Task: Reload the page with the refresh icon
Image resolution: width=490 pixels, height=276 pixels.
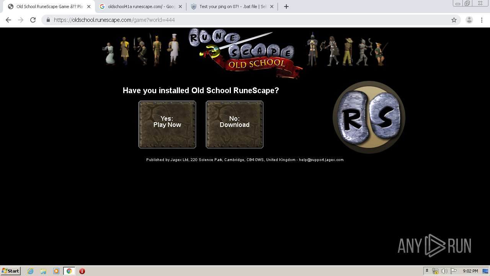Action: [x=33, y=20]
